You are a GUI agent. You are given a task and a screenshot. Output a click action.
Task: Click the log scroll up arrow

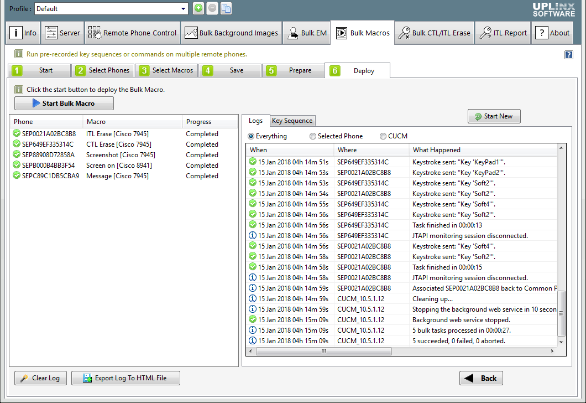pos(561,148)
